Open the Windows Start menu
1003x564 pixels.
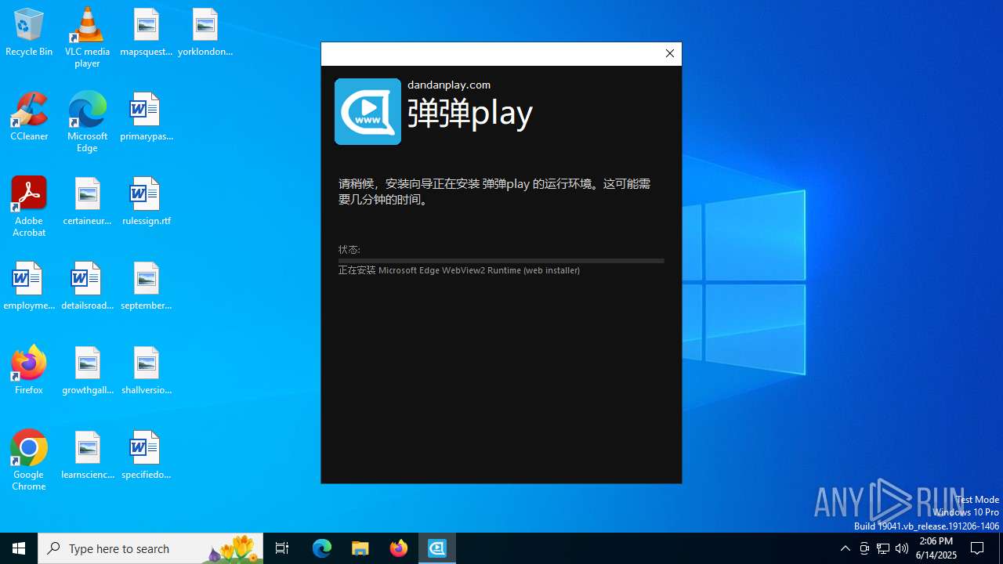[19, 548]
